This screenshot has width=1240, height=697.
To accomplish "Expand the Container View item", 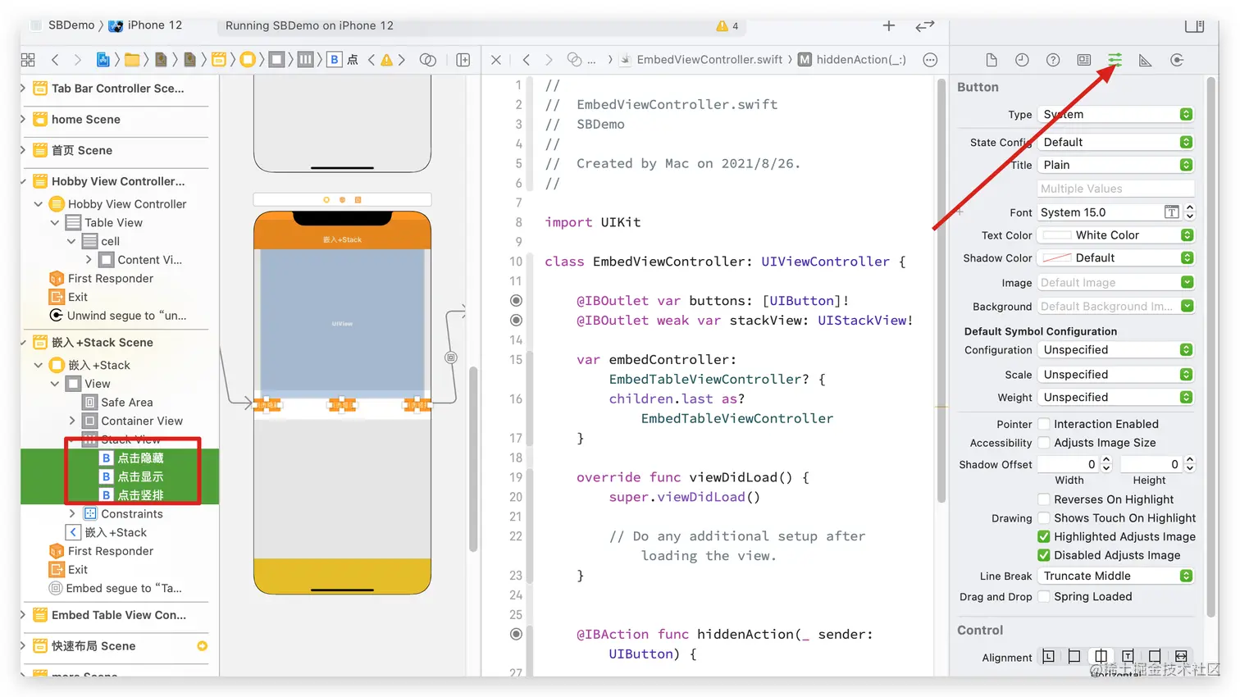I will coord(72,421).
